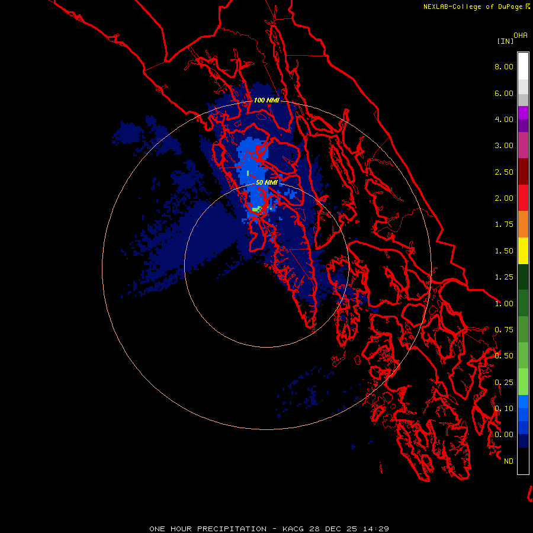Click the darkest green 1.25 inch legend swatch

pos(523,277)
